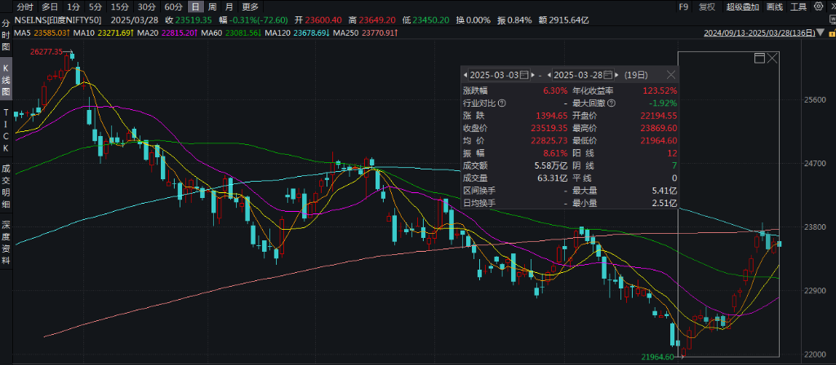Click the 复权 adjustment button

706,7
